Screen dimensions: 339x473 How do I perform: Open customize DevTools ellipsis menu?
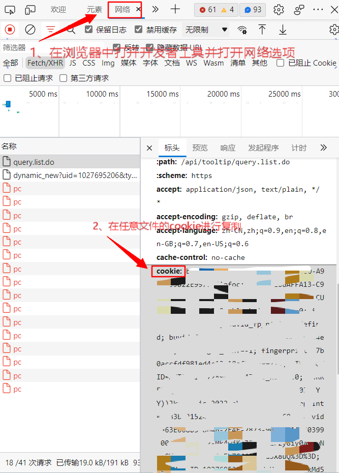[x=318, y=10]
